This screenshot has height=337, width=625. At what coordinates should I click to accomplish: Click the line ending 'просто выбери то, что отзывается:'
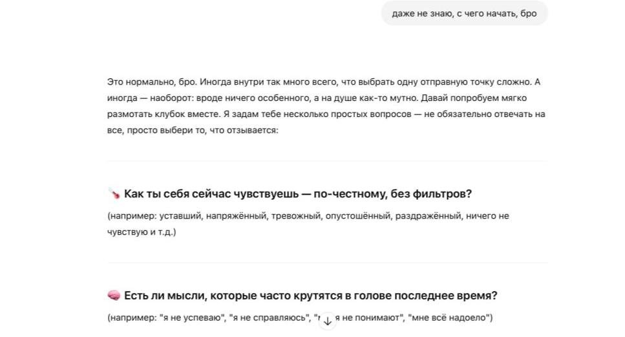193,130
